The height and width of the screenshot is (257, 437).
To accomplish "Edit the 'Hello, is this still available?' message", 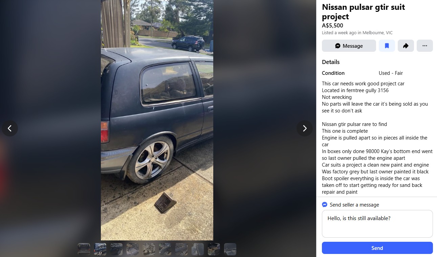I will (x=377, y=224).
